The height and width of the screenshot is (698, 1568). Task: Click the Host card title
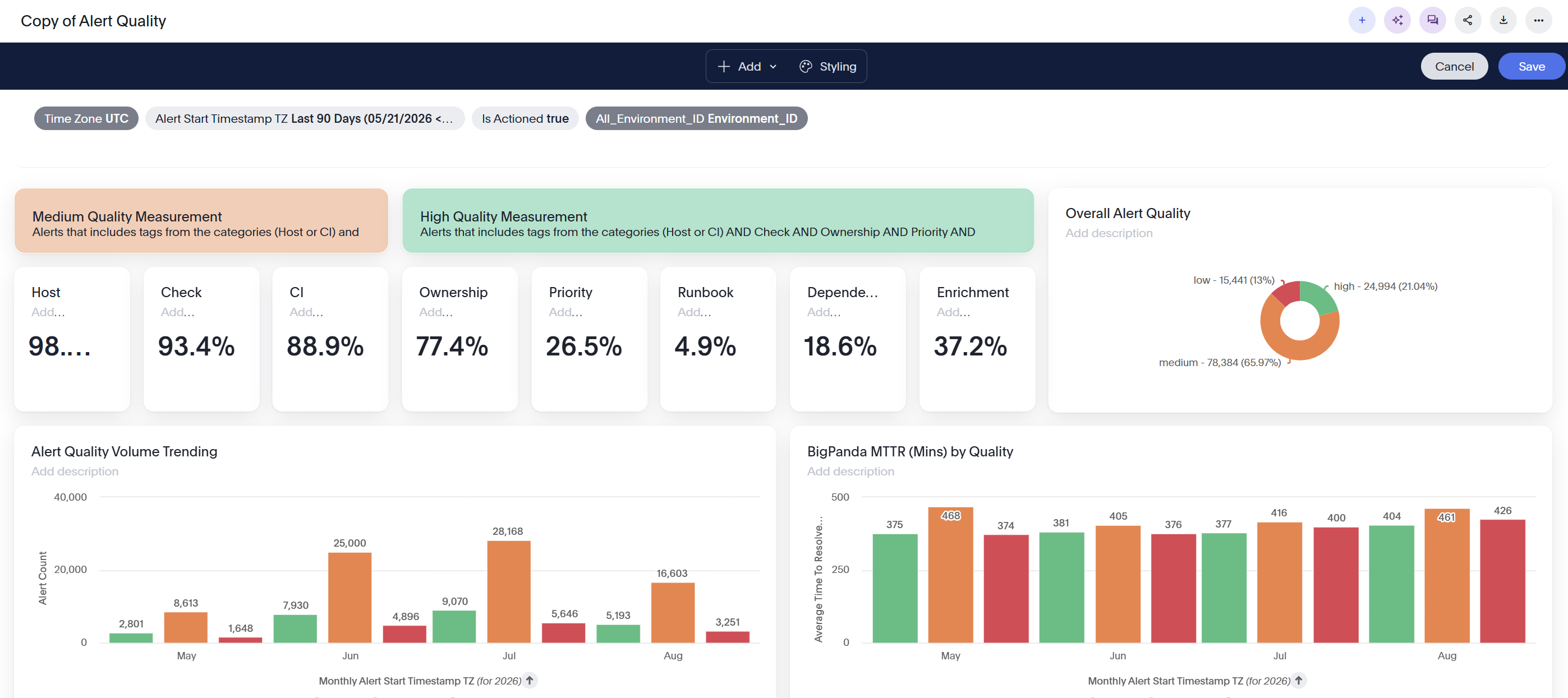(46, 292)
